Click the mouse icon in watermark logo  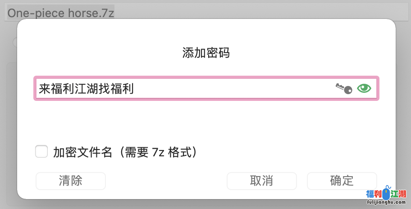click(386, 195)
